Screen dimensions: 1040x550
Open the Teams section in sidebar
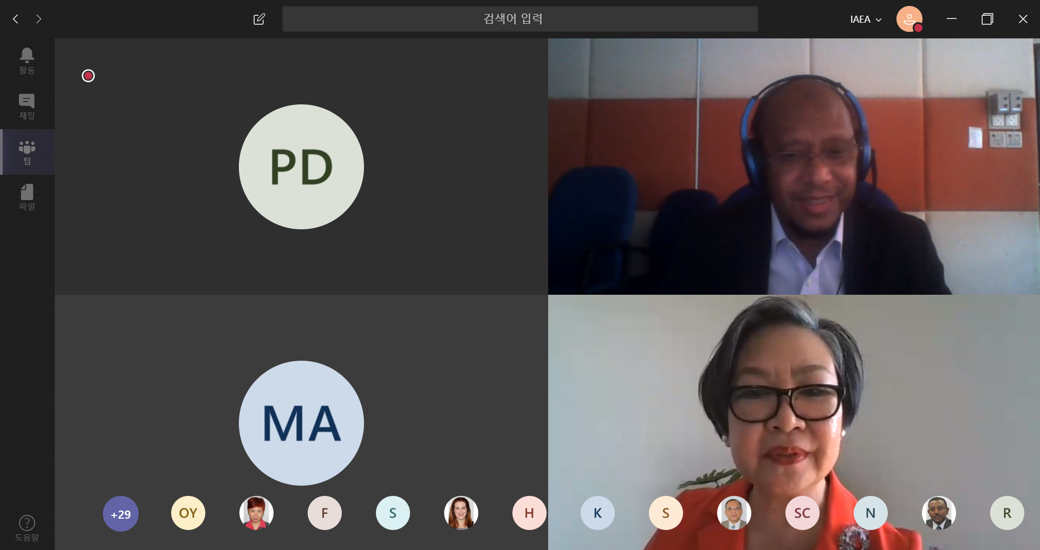tap(27, 152)
